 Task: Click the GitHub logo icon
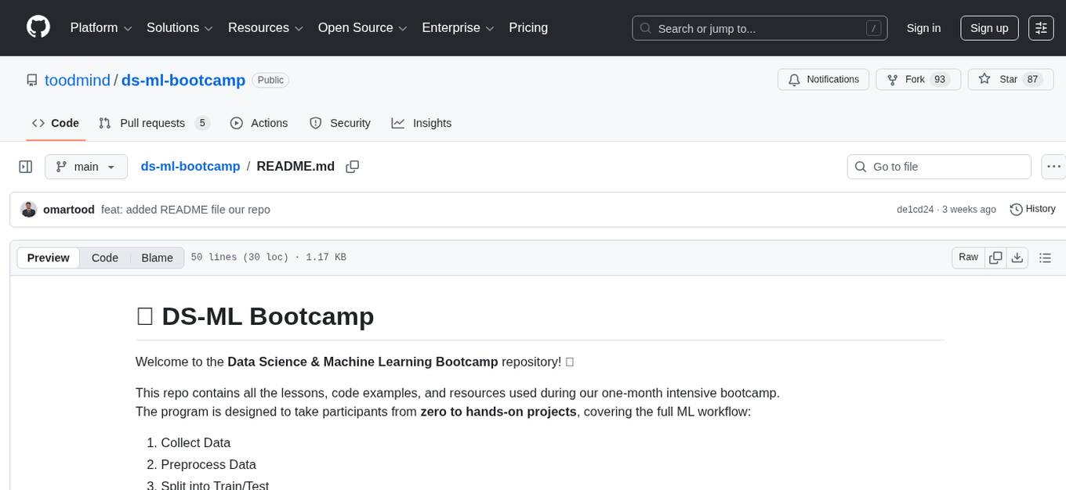[x=38, y=27]
